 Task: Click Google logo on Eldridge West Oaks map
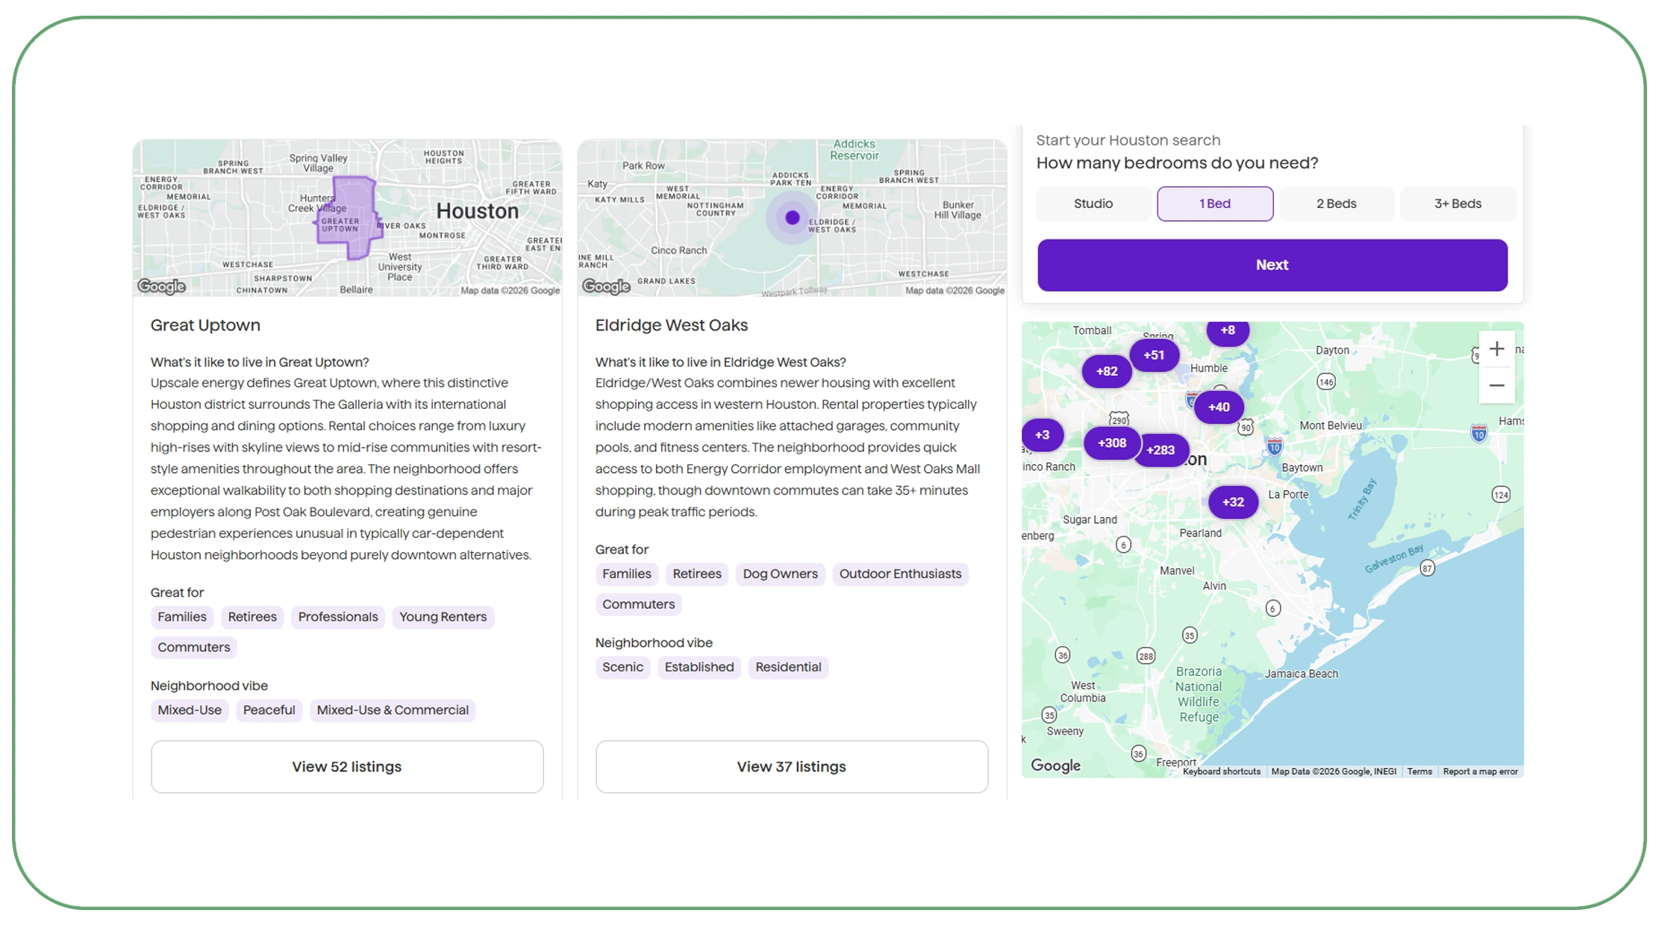(x=607, y=286)
